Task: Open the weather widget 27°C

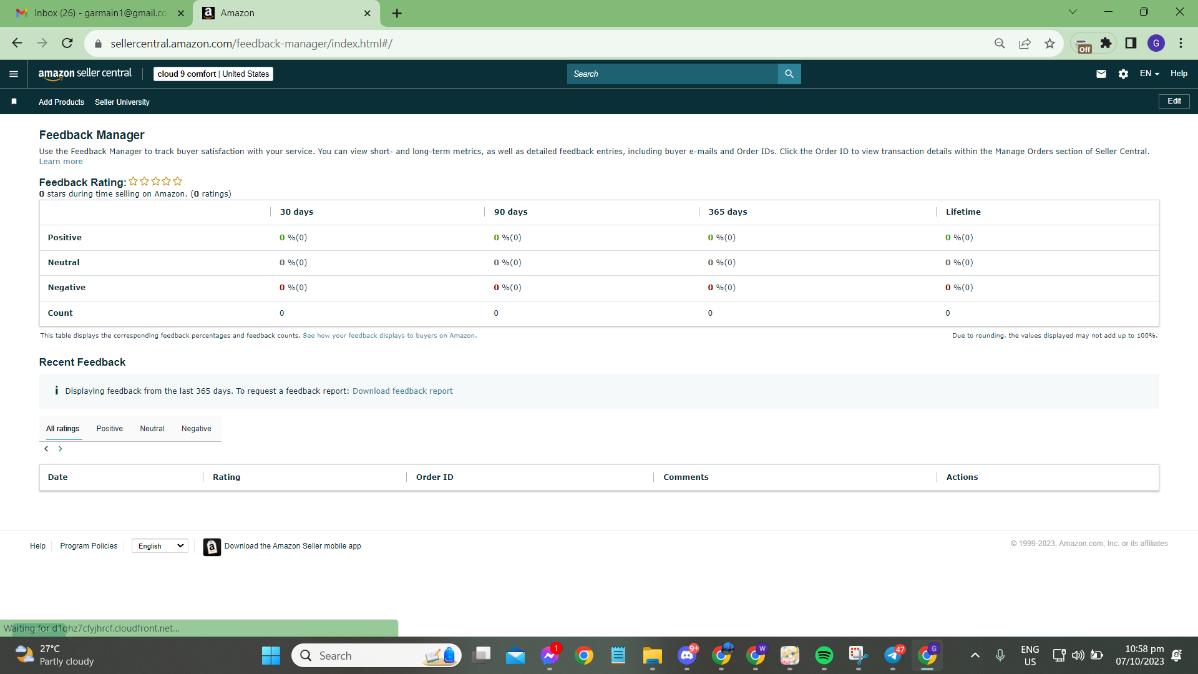Action: click(55, 655)
